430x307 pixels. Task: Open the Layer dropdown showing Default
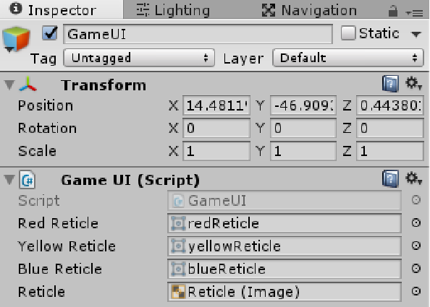point(348,58)
